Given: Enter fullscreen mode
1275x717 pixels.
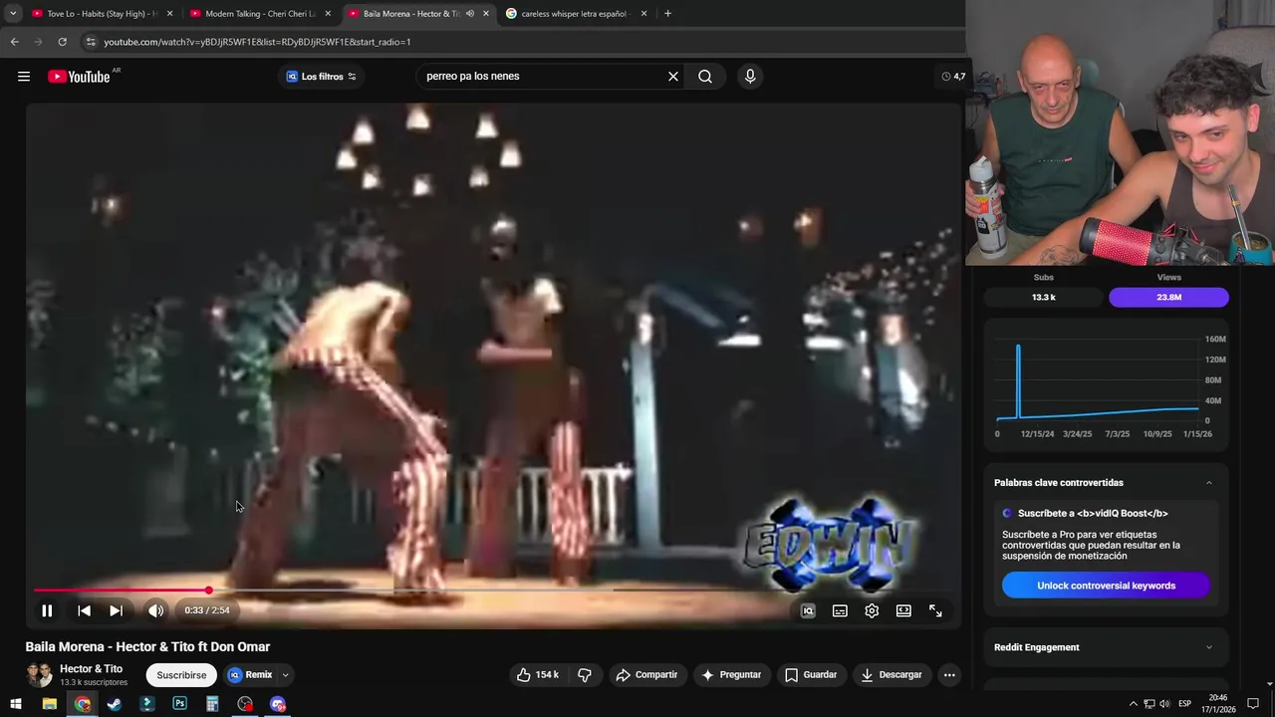Looking at the screenshot, I should point(935,610).
